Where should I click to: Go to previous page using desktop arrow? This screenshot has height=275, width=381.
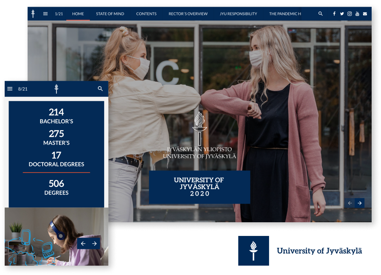[x=350, y=203]
